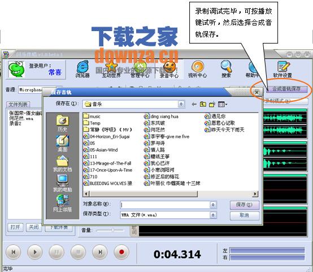
Task: Select 网上邻居 in the places bar
Action: tap(62, 204)
